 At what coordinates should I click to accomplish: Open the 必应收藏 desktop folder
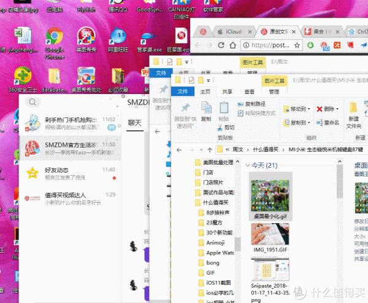click(x=118, y=79)
